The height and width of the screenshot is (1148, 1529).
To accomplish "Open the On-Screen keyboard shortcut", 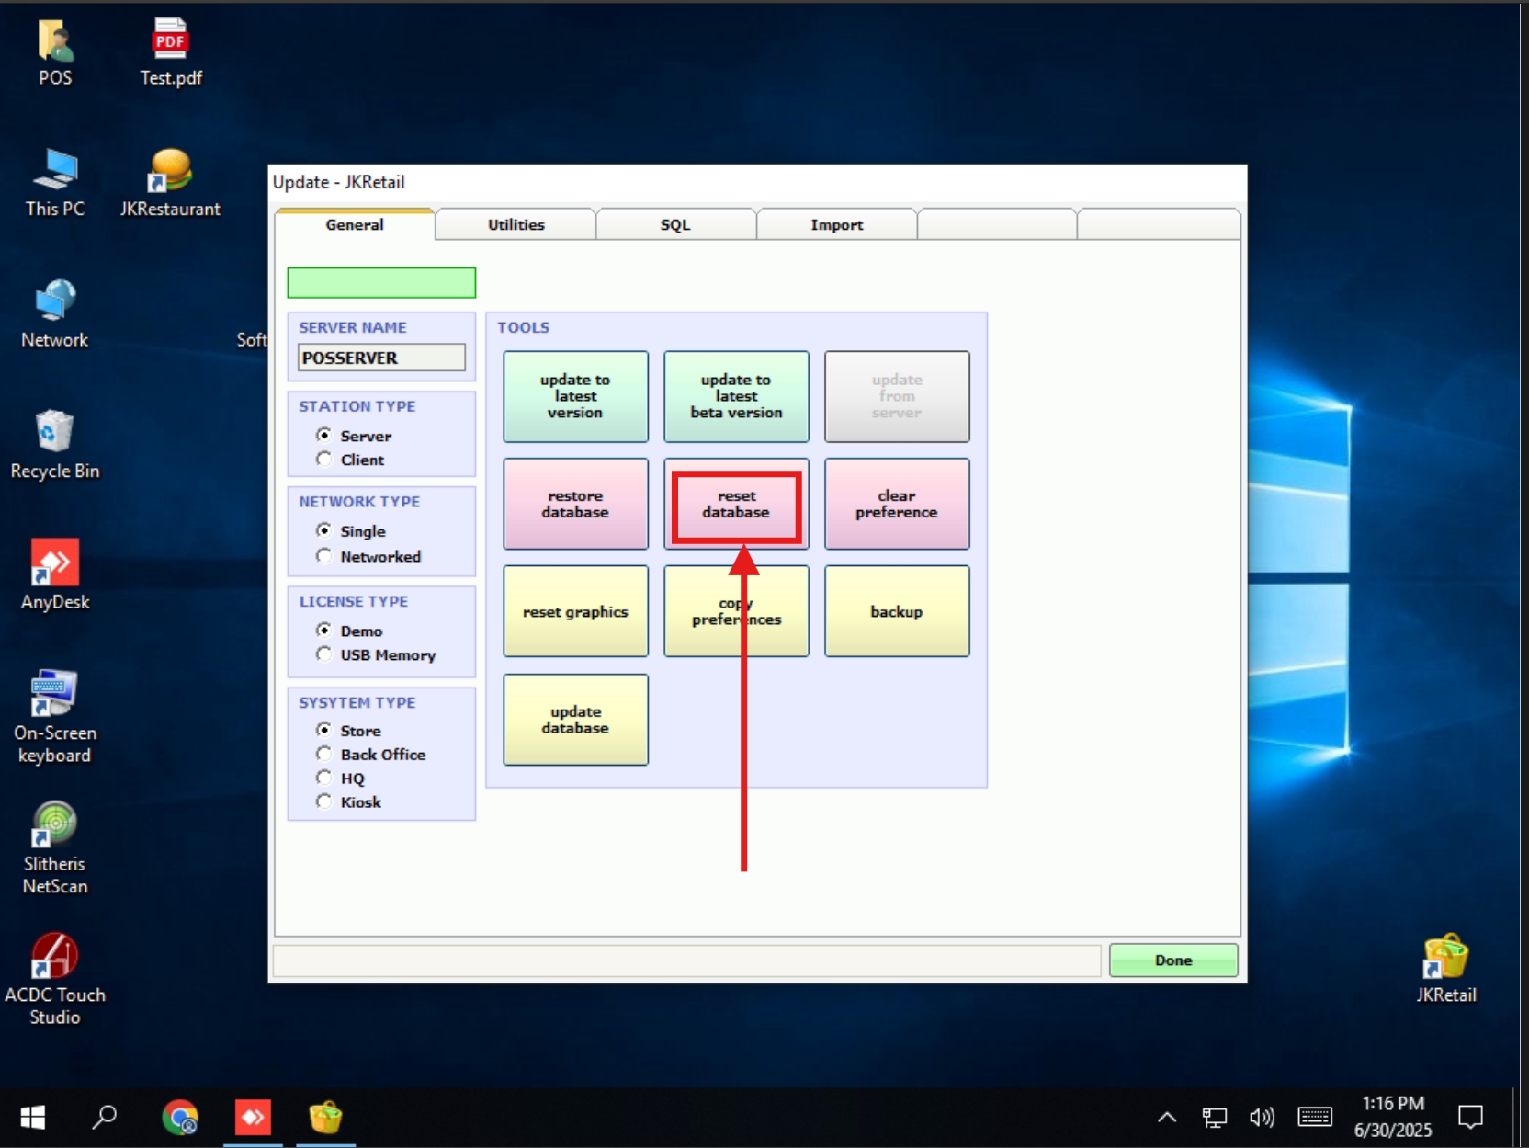I will click(55, 717).
